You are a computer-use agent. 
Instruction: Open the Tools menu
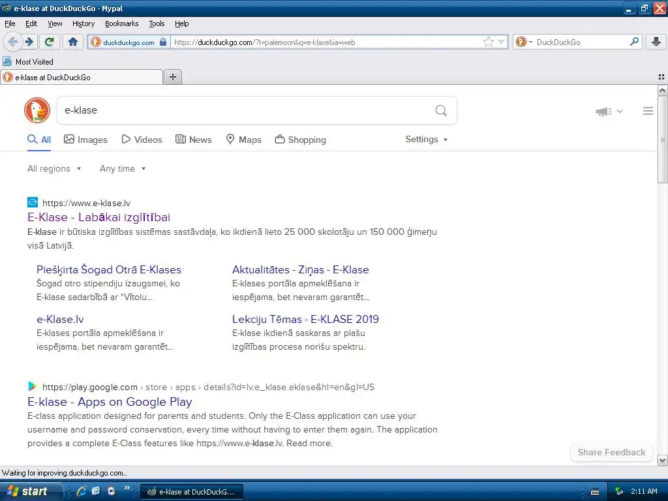coord(157,23)
